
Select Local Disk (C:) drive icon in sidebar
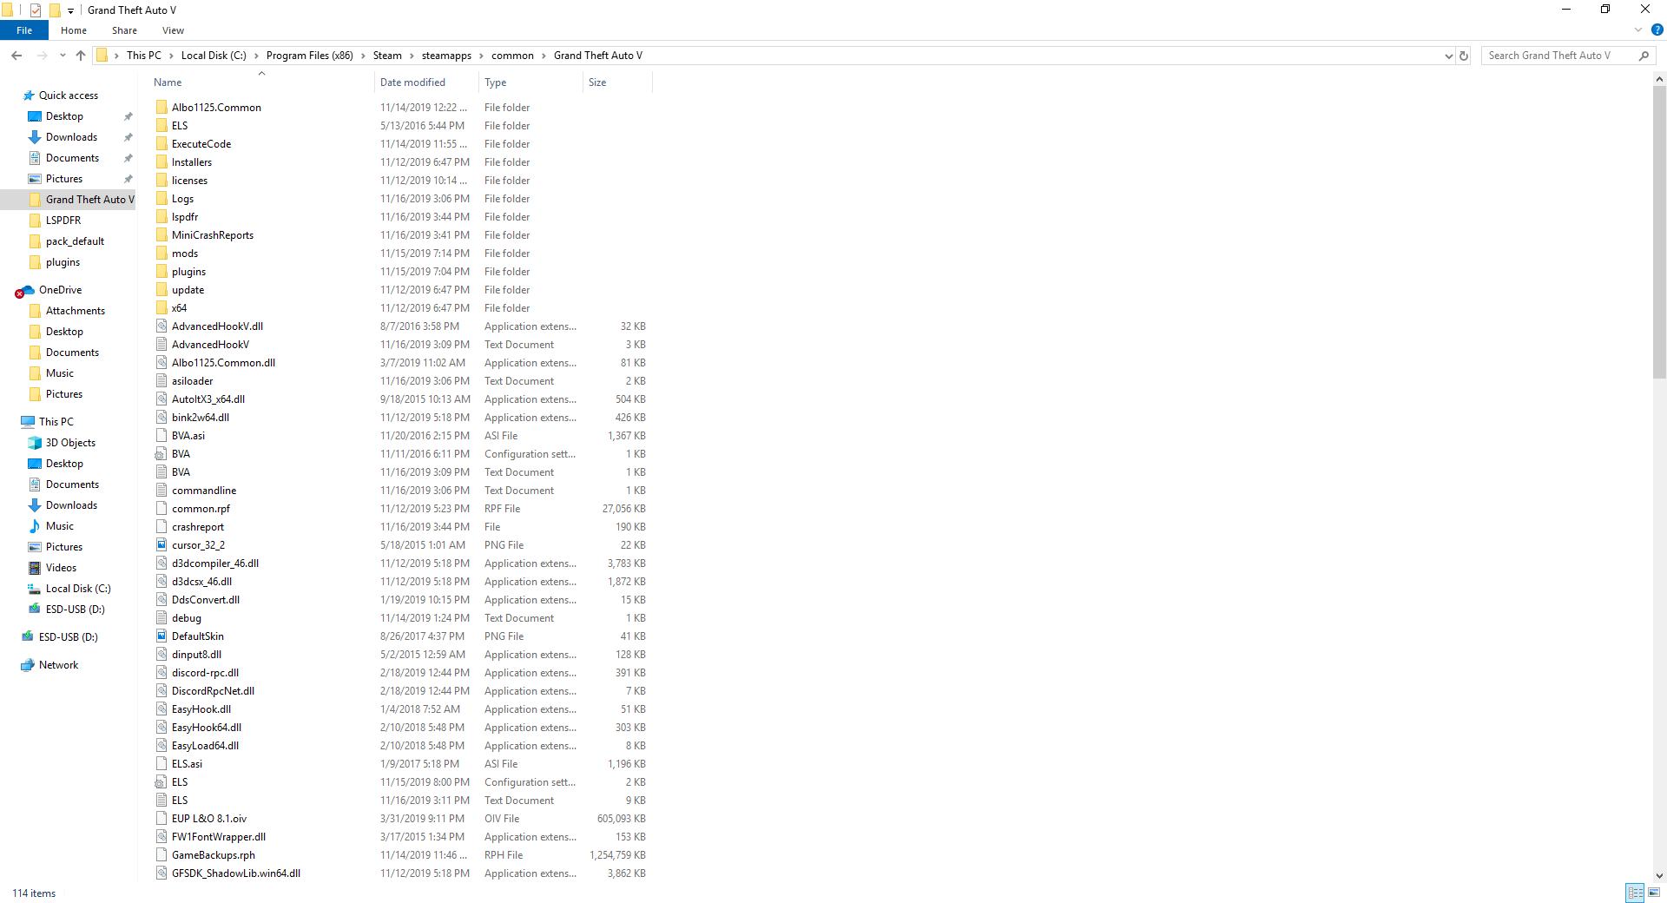[x=35, y=589]
